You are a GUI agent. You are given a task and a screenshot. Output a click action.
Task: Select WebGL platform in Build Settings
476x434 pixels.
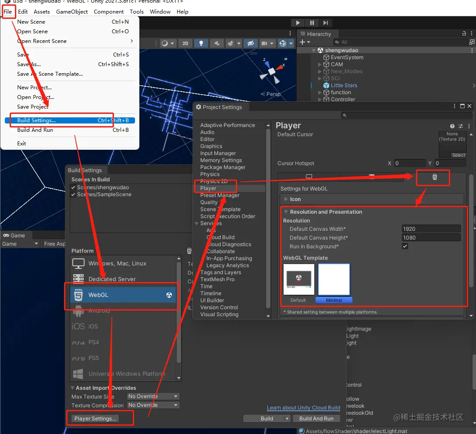click(123, 295)
